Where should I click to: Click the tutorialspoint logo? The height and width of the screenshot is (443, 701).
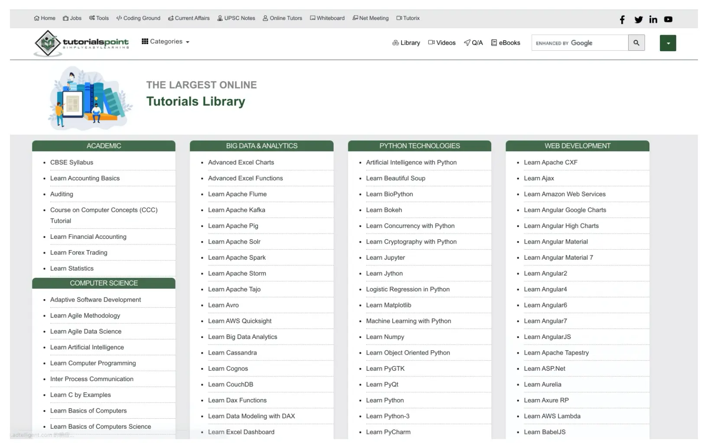[x=81, y=43]
